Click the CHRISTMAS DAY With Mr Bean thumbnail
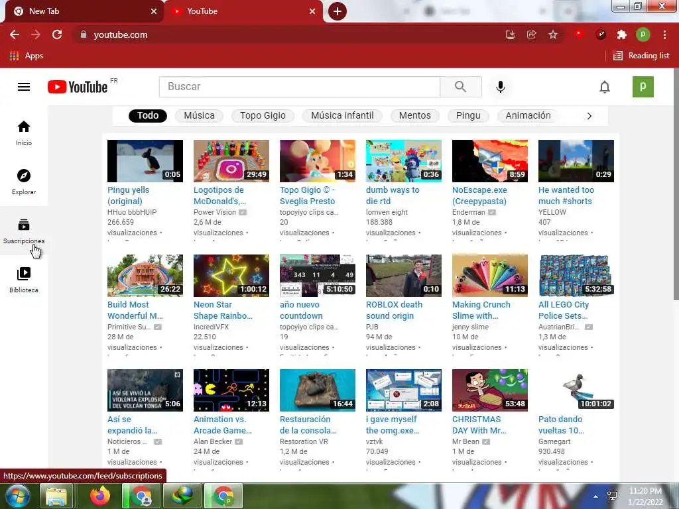Image resolution: width=679 pixels, height=509 pixels. click(x=490, y=390)
